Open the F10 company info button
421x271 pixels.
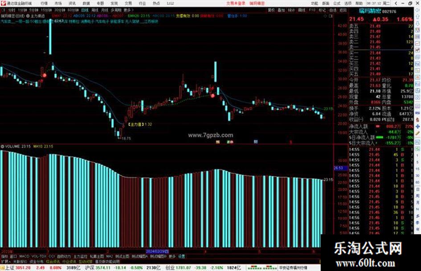click(312, 10)
